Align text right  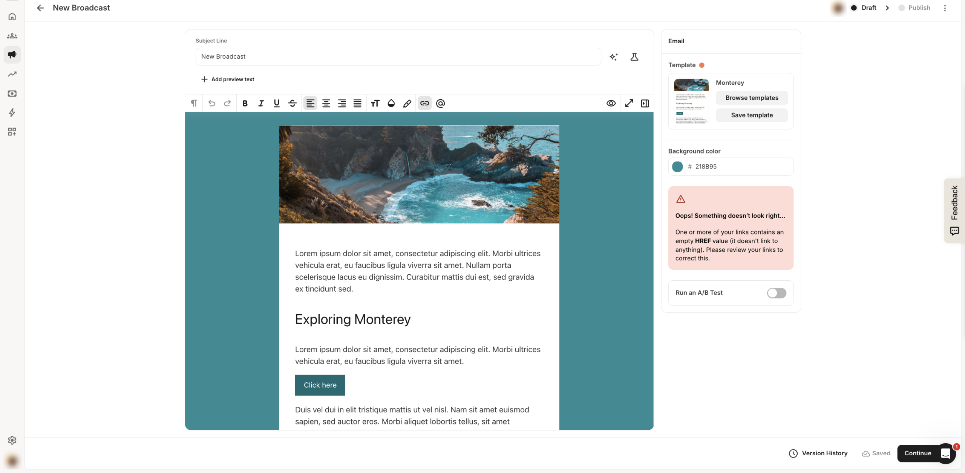click(x=342, y=103)
